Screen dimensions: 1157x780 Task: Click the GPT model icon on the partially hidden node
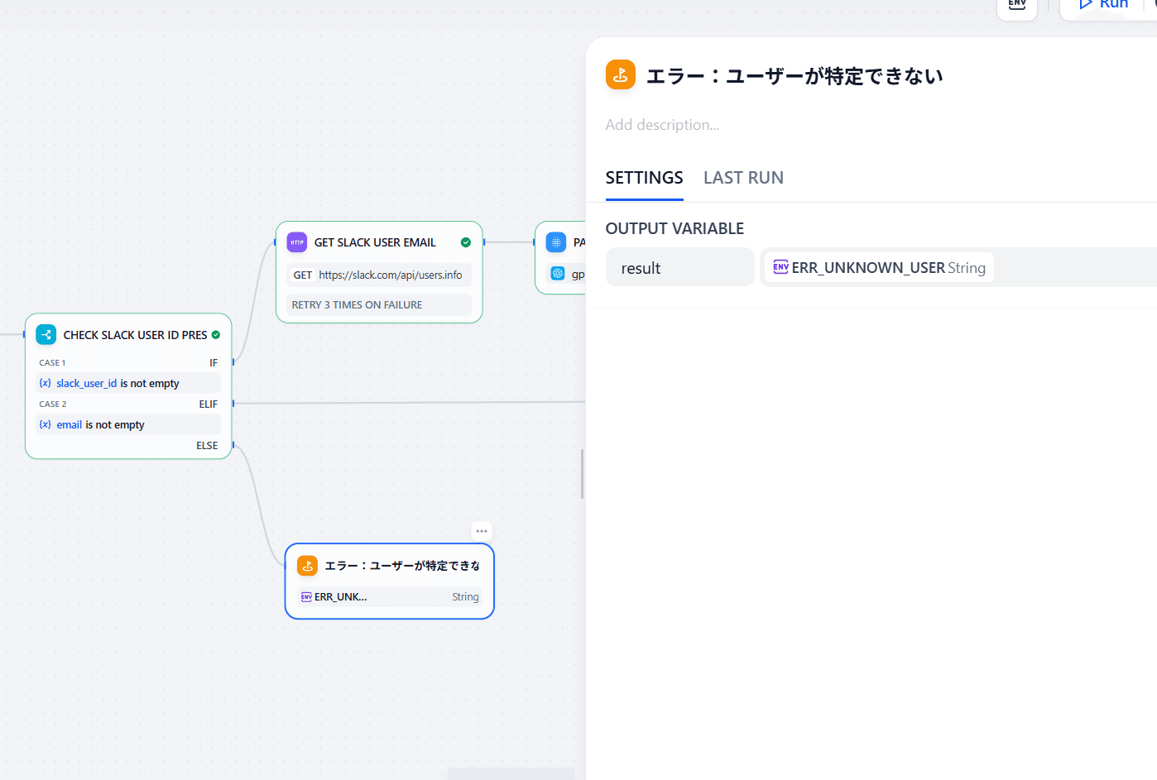pos(558,274)
